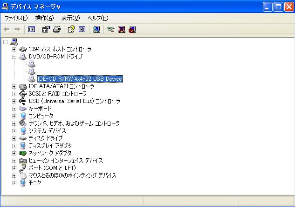The width and height of the screenshot is (295, 207).
Task: Toggle the console tree pane icon
Action: (32, 29)
